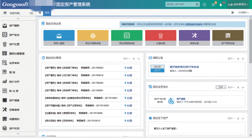Open the purple 维修申请 tile
The height and width of the screenshot is (138, 252).
tap(194, 38)
